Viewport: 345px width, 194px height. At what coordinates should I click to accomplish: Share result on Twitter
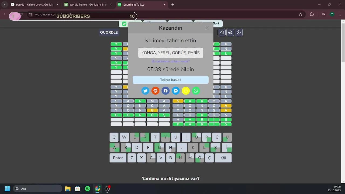145,91
